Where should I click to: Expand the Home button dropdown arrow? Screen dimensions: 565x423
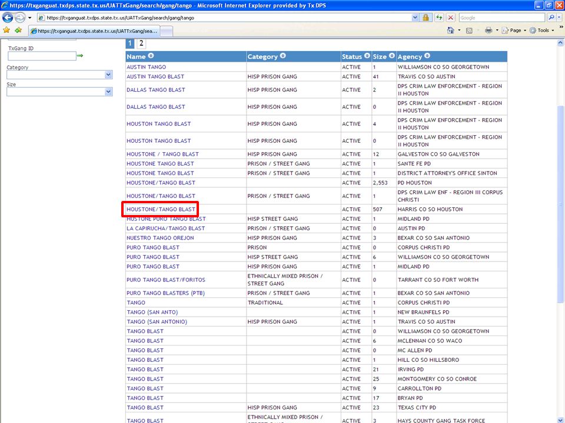pyautogui.click(x=459, y=30)
